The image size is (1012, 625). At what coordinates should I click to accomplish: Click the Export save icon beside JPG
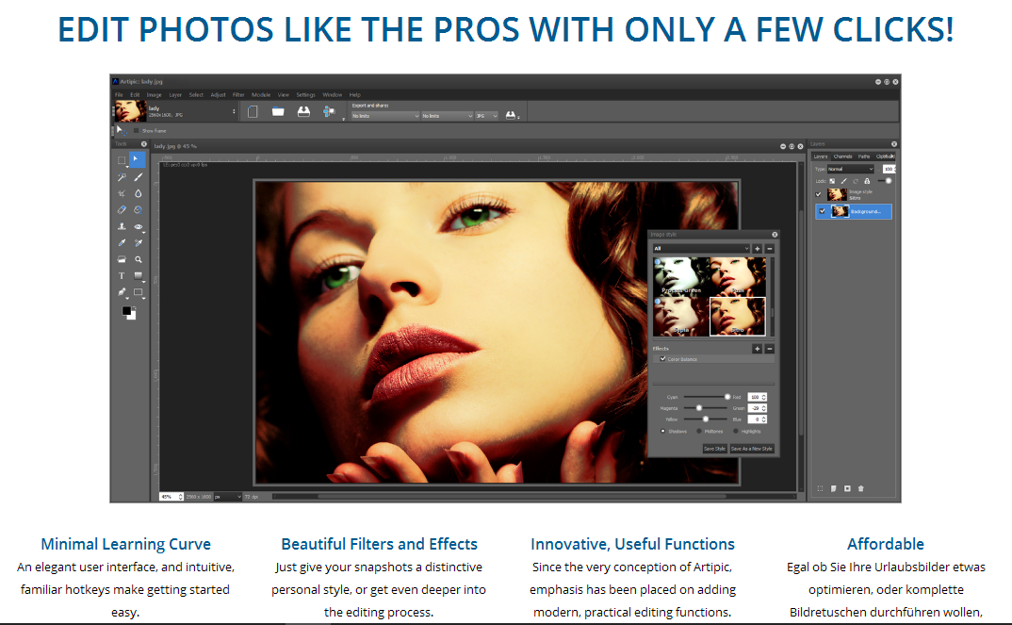point(511,116)
